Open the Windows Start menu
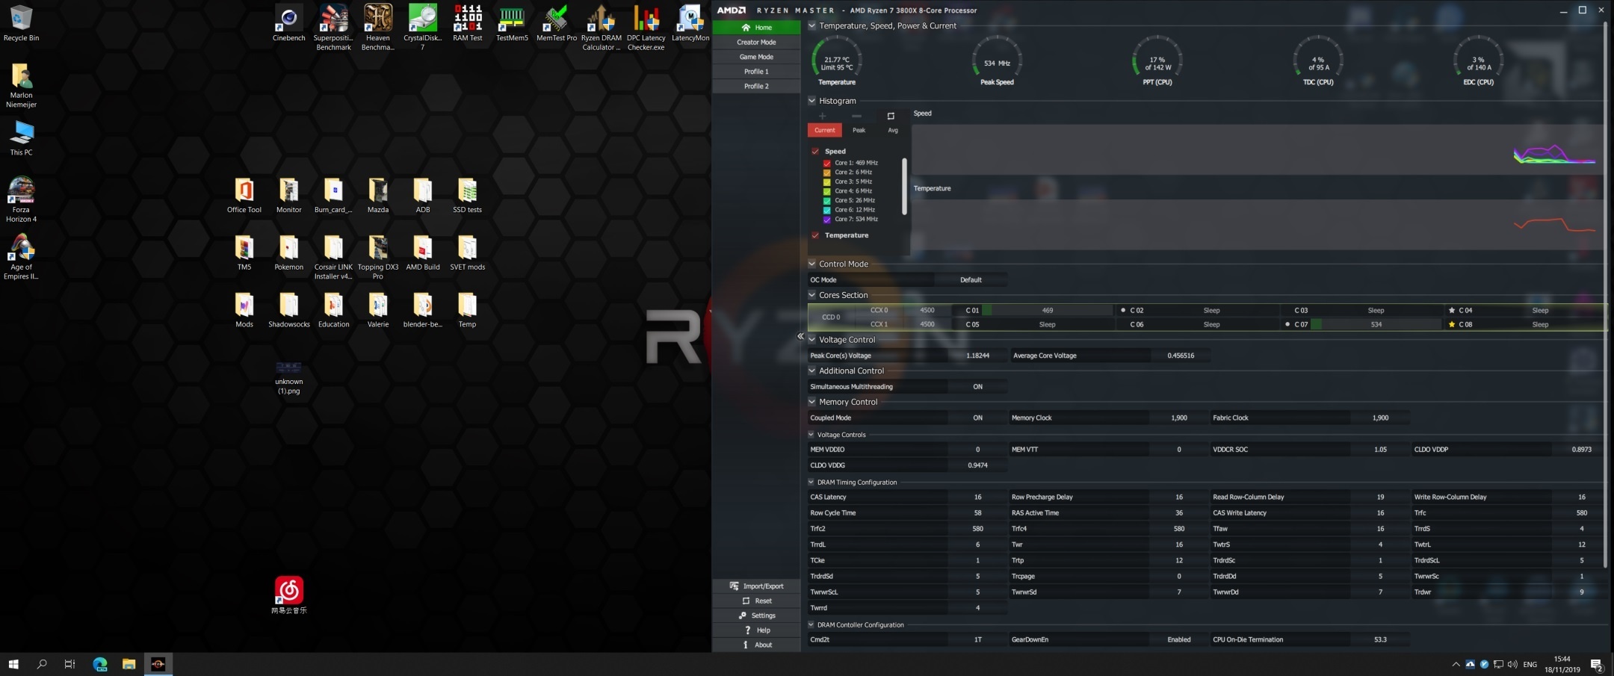This screenshot has height=676, width=1614. click(13, 664)
